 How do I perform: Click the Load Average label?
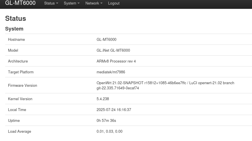pos(19,131)
